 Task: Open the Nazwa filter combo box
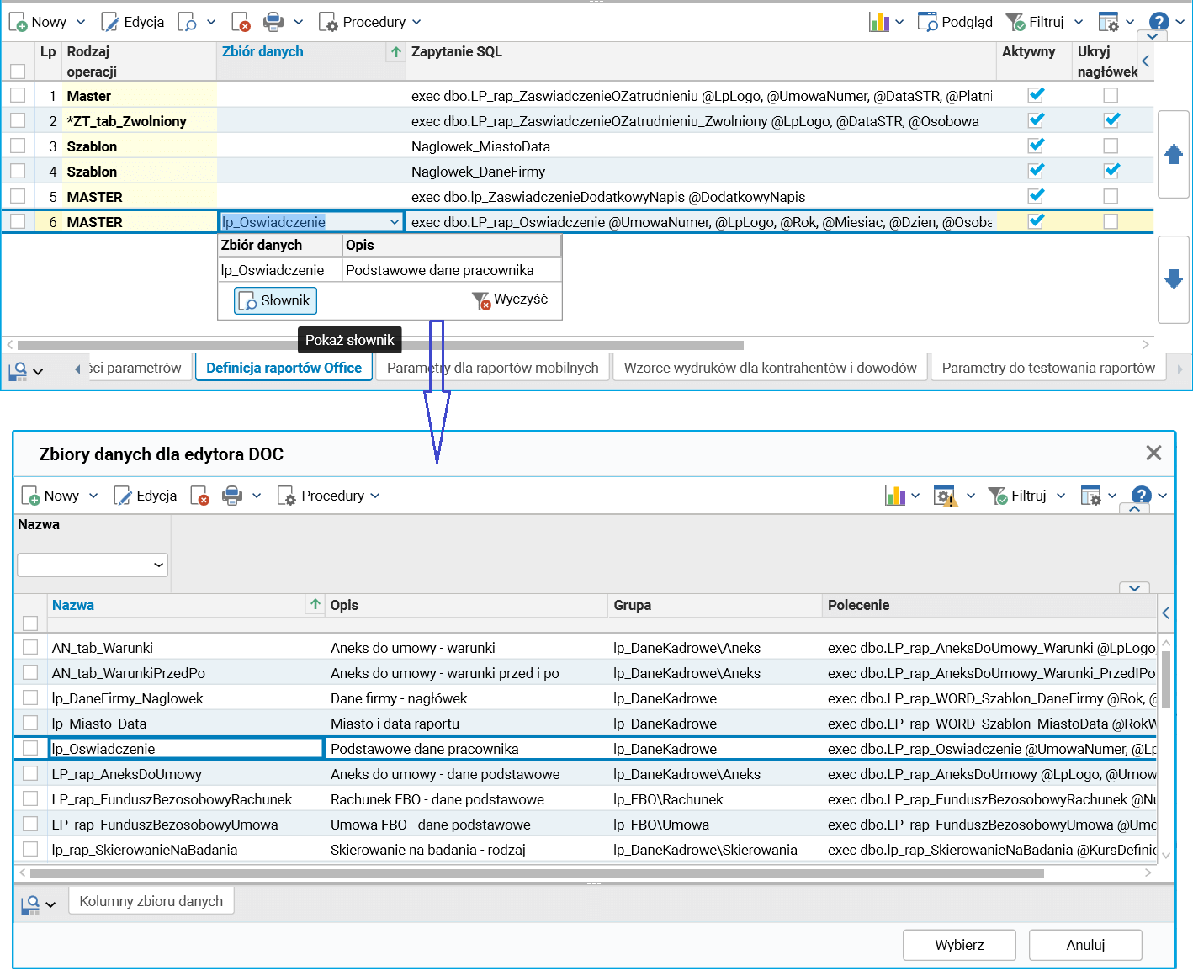coord(93,565)
